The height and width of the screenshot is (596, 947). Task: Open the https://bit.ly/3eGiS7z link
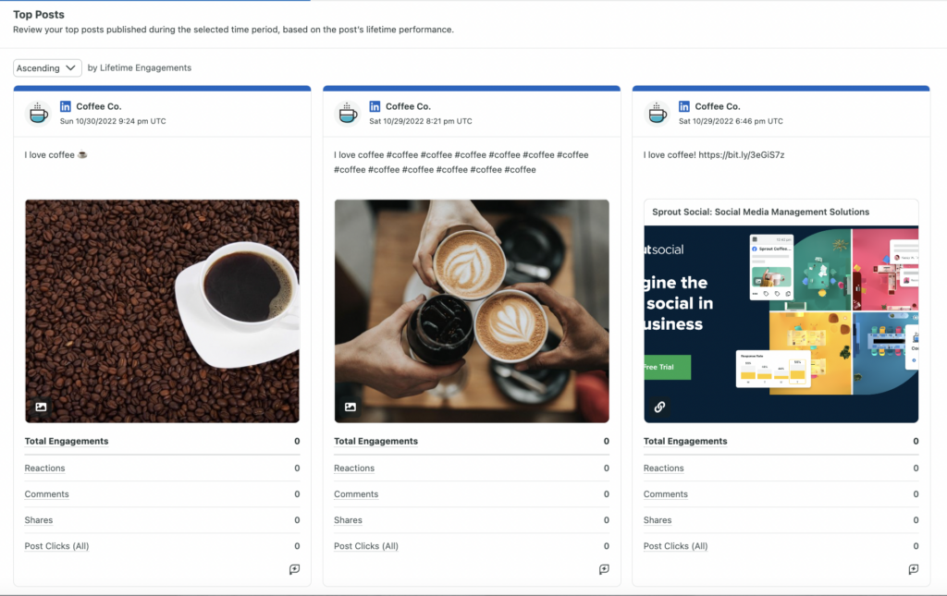tap(741, 154)
